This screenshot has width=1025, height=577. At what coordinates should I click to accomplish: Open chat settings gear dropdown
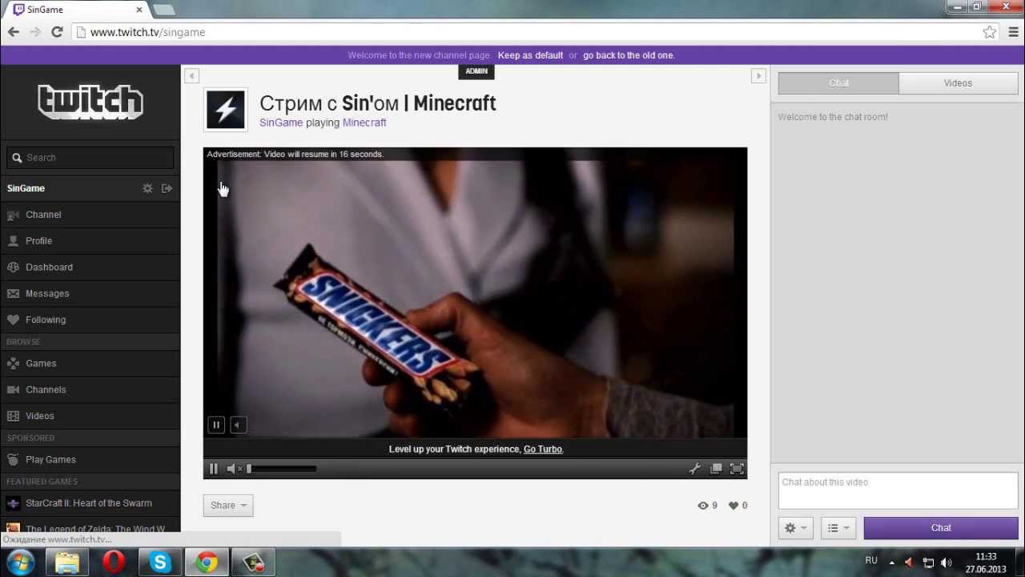coord(796,528)
